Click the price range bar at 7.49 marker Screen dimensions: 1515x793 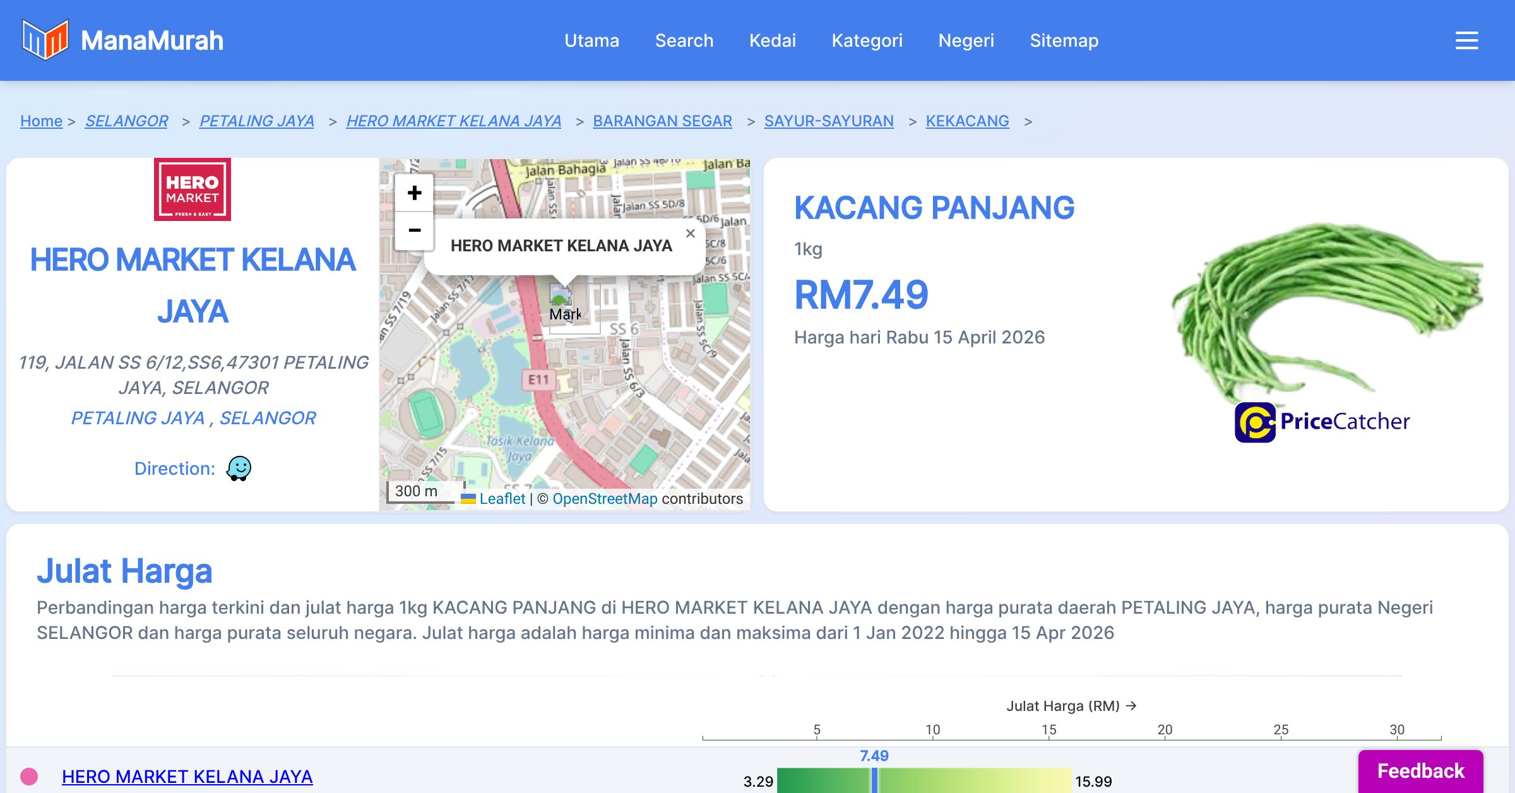(x=874, y=780)
